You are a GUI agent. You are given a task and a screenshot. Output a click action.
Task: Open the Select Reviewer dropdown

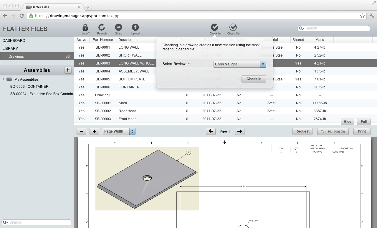pyautogui.click(x=240, y=64)
